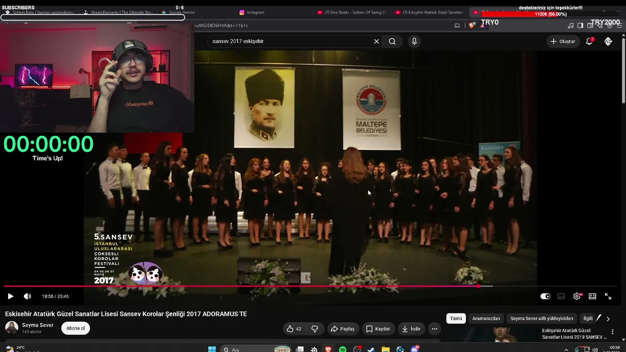Toggle the browser sidebar panel icon
This screenshot has height=352, width=626.
(580, 25)
